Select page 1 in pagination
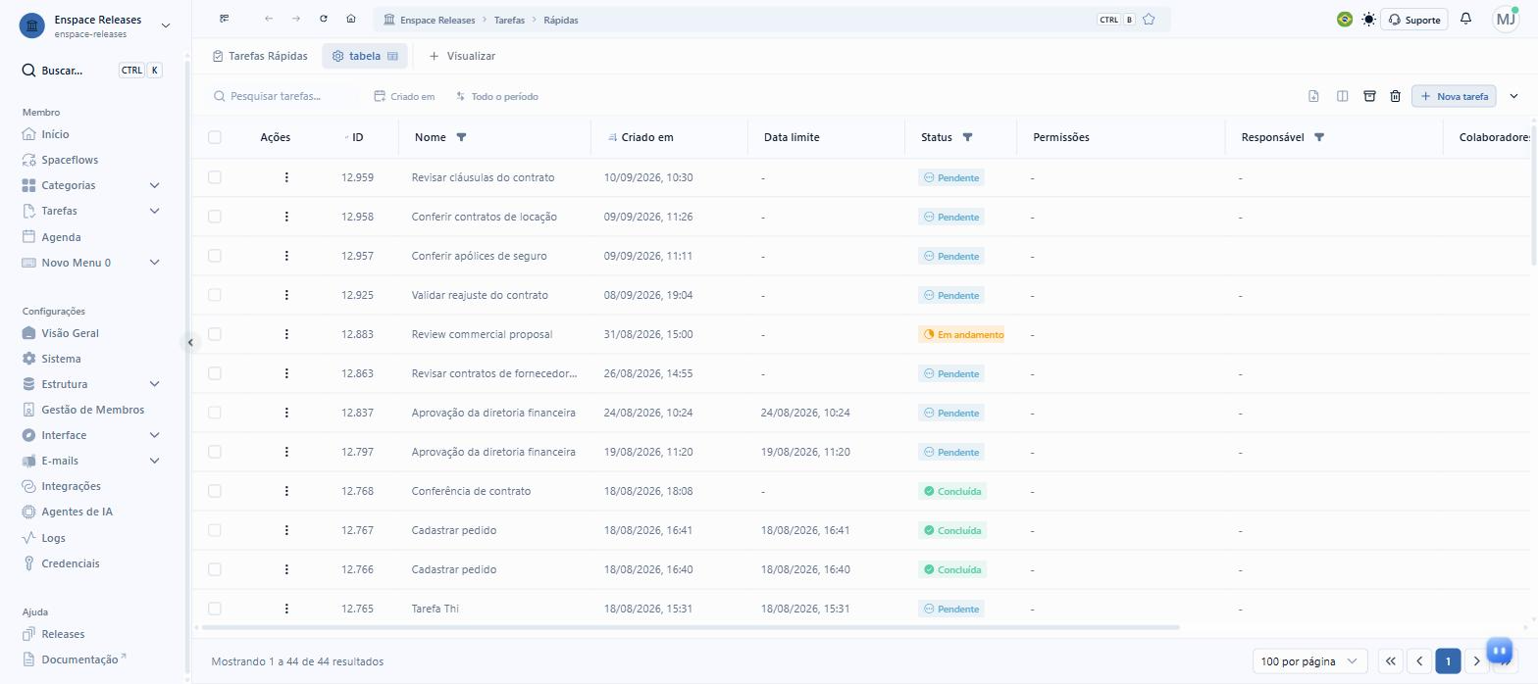The image size is (1538, 684). [x=1448, y=661]
